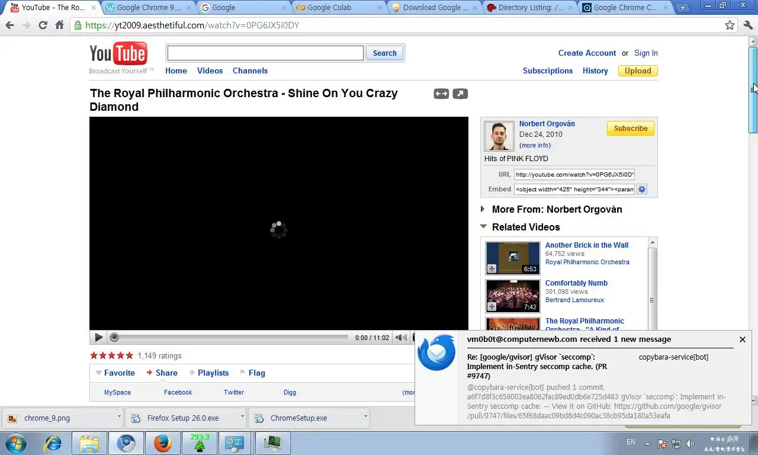This screenshot has height=455, width=758.
Task: Open the browser home page icon
Action: pyautogui.click(x=59, y=25)
